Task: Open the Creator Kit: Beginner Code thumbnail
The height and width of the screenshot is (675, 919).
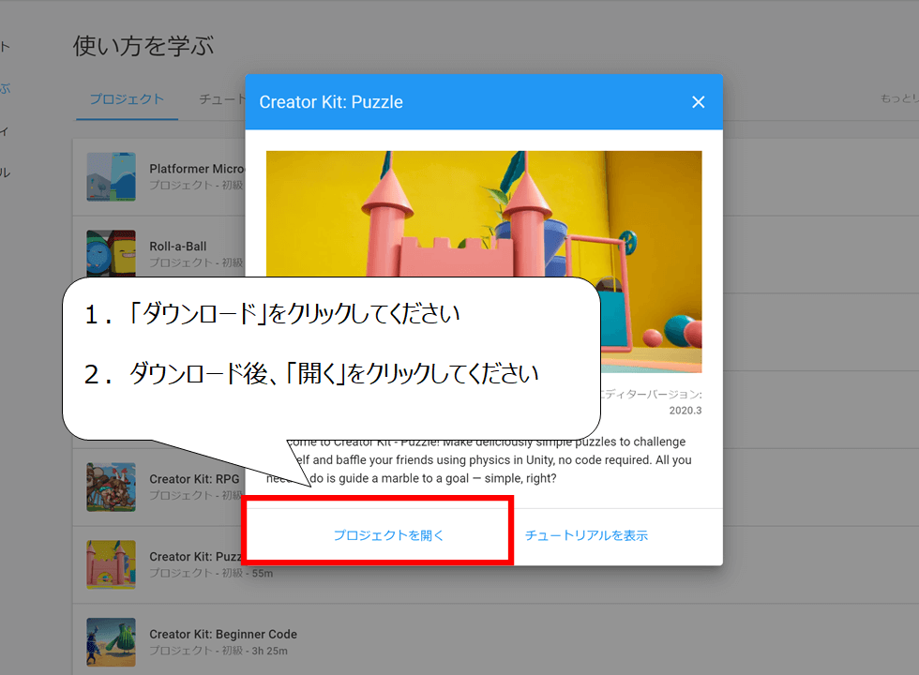Action: [x=112, y=642]
